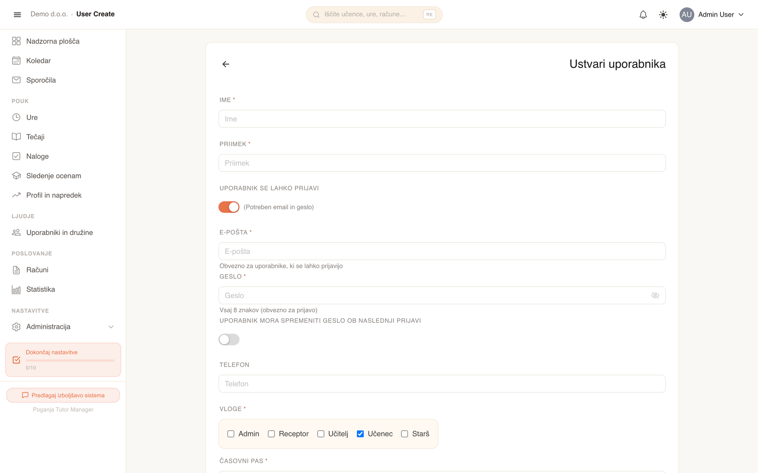758x473 pixels.
Task: Click the Statistika bar chart icon
Action: [16, 289]
